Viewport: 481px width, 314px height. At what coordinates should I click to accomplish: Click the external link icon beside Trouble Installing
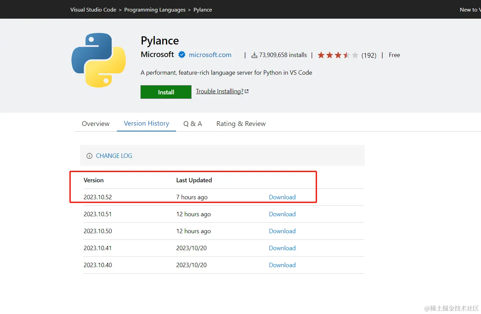point(247,91)
